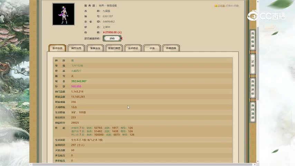Viewport: 295px width, 166px height.
Task: Click the CC直播 logo icon
Action: [253, 16]
